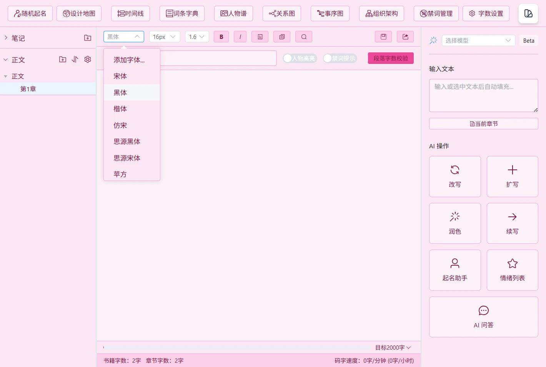The image size is (546, 367).
Task: Click the search icon in editor toolbar
Action: click(x=304, y=37)
